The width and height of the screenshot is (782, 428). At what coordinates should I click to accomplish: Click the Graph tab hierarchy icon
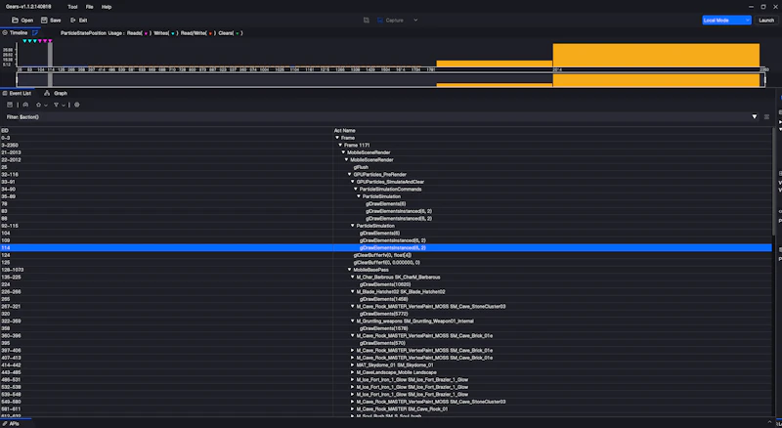[47, 93]
